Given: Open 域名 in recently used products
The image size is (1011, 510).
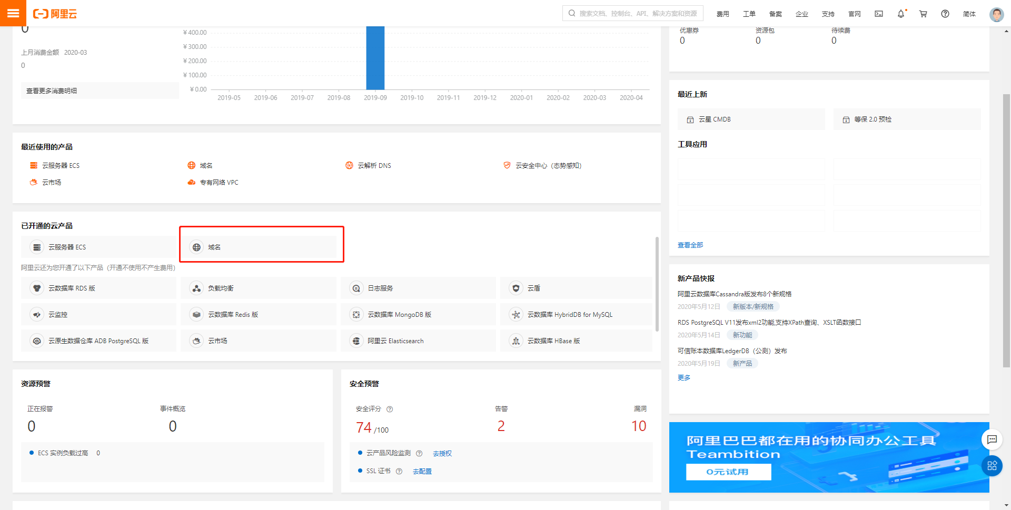Looking at the screenshot, I should pos(200,165).
